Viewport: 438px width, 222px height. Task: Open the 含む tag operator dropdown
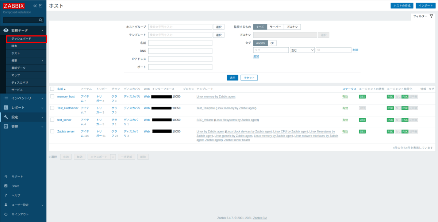coord(302,50)
